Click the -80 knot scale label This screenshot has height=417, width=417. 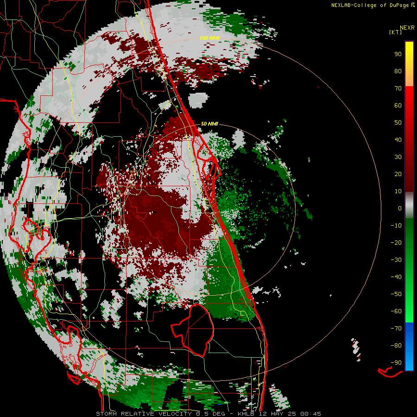[x=396, y=346]
